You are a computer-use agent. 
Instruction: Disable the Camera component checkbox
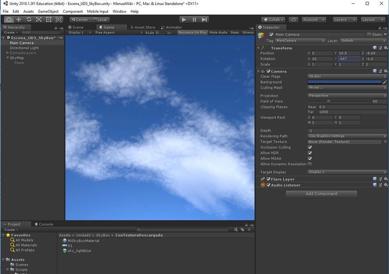click(x=268, y=71)
